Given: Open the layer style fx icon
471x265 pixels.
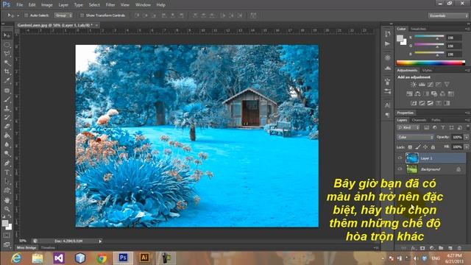Looking at the screenshot, I should pyautogui.click(x=414, y=248).
